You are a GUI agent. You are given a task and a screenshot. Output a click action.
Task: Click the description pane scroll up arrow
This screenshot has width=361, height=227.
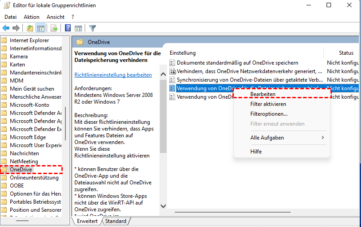click(x=163, y=74)
